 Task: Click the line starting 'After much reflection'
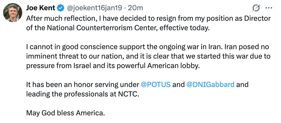click(x=148, y=19)
